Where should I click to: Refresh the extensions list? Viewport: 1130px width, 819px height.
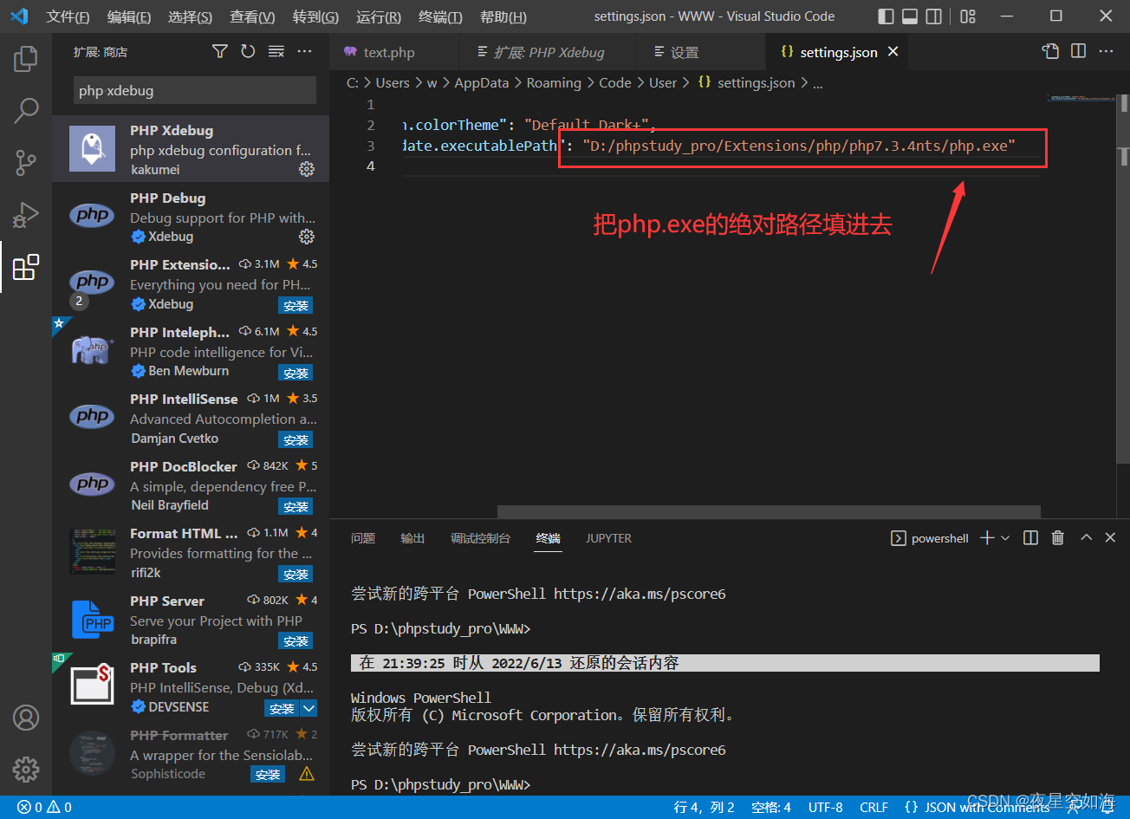pos(248,52)
